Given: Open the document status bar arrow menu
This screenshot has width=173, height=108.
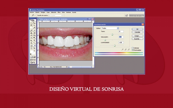Looking at the screenshot, I should coord(67,67).
